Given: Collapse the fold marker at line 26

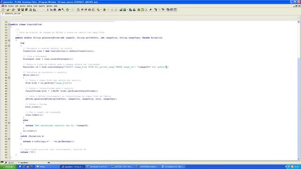Looking at the screenshot, I should coord(9,40).
